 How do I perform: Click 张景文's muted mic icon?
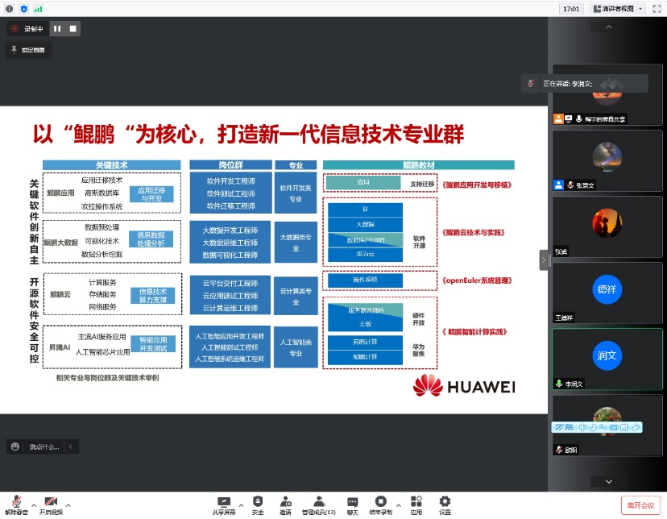coord(570,185)
